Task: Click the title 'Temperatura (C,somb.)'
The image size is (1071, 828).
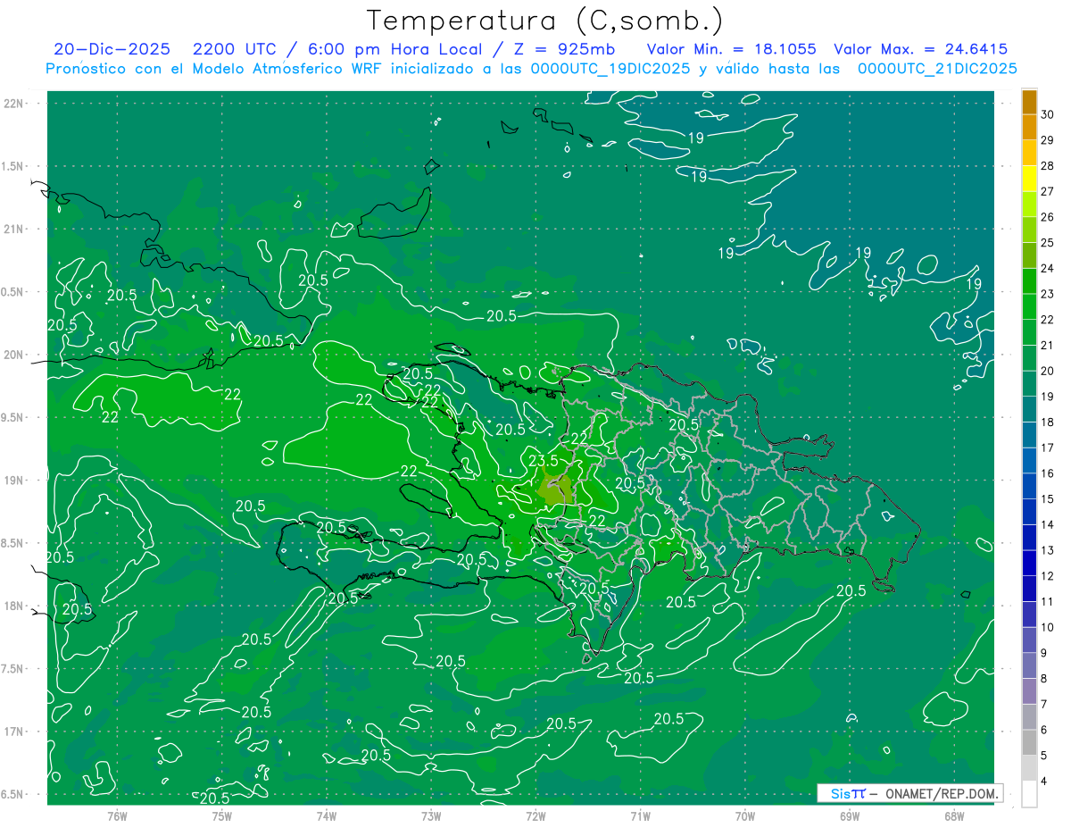Action: (545, 21)
